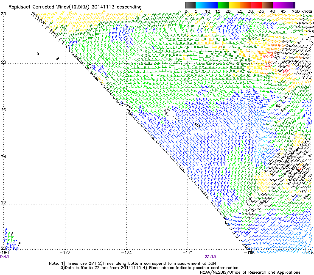Click the longitude label '-174'
The image size is (314, 275).
coord(126,253)
